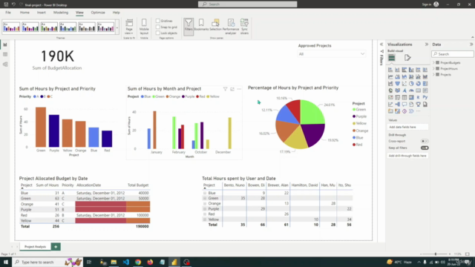Screen dimensions: 475x267
Task: Select the key influencers visual icon
Action: 390,105
